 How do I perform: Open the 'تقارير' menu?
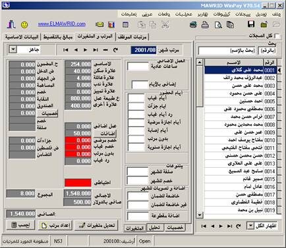coord(202,14)
